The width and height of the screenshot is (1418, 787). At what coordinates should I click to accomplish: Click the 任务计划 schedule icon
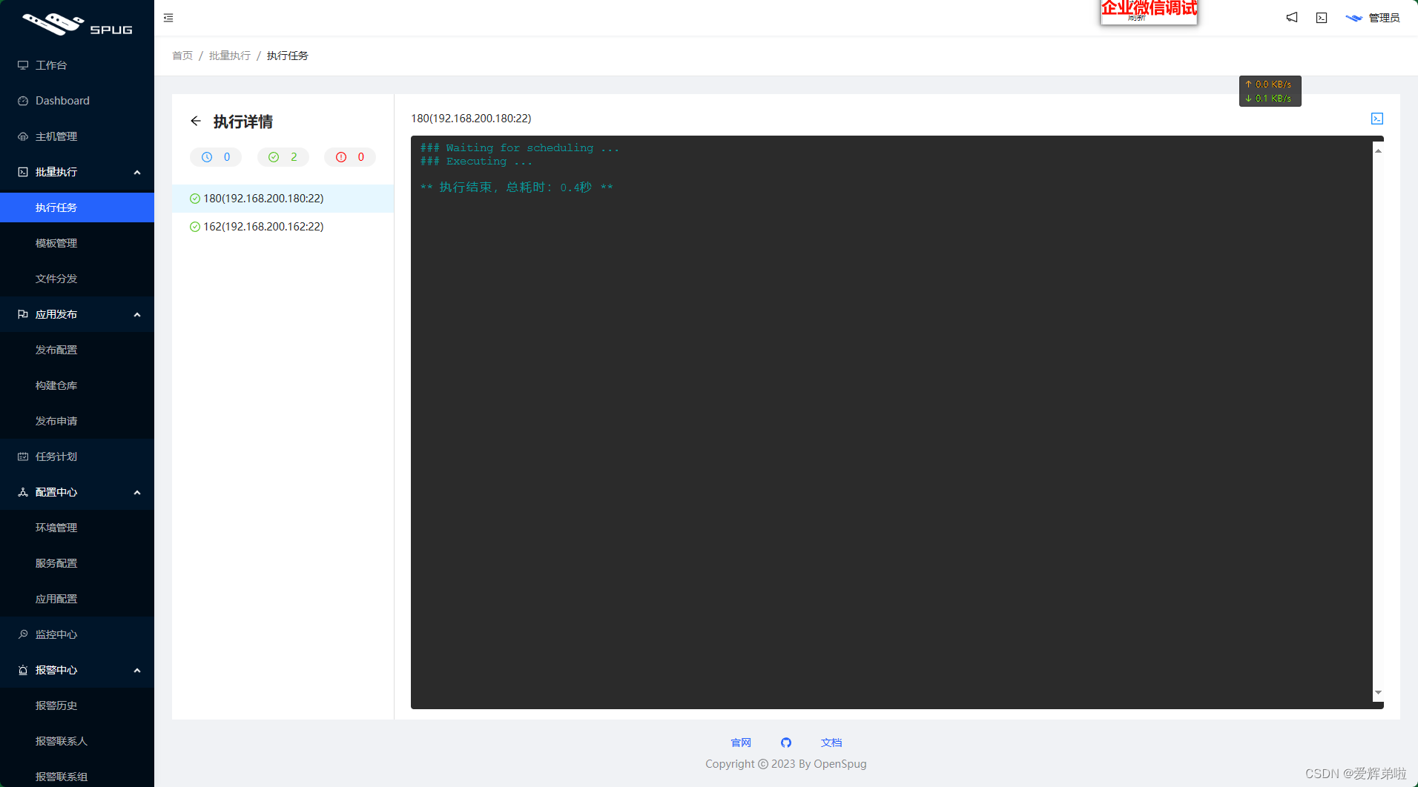tap(23, 456)
